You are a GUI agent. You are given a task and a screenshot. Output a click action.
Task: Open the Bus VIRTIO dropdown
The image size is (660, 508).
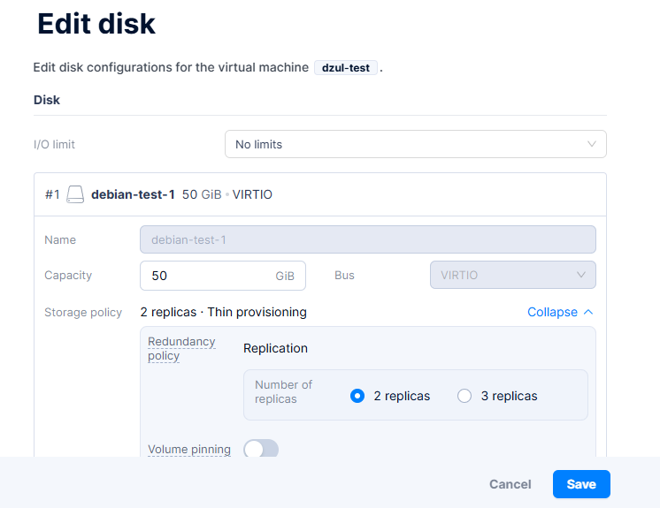click(512, 275)
